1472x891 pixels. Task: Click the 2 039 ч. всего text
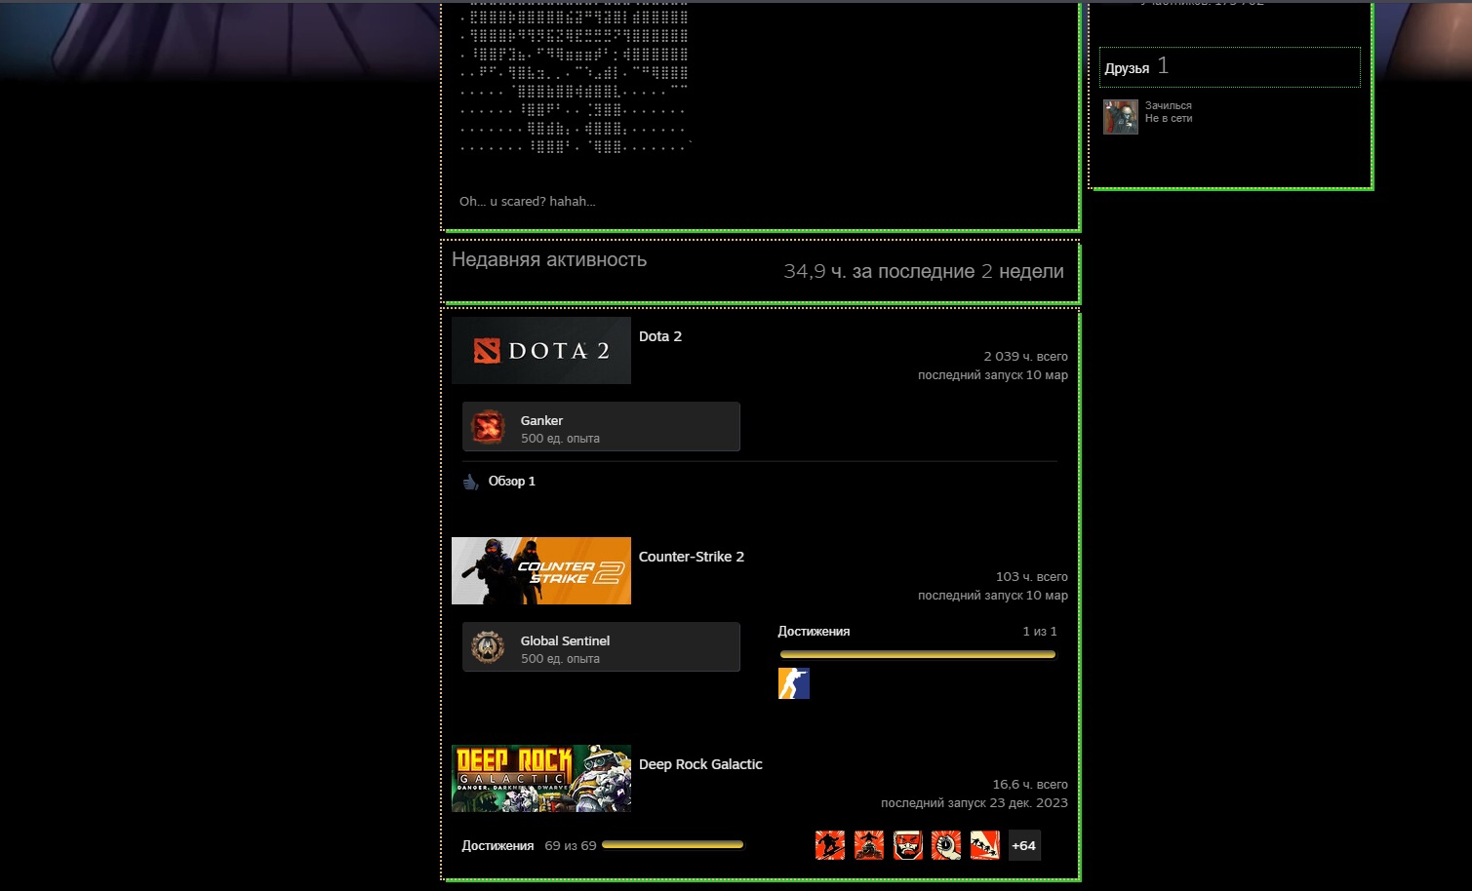pos(1025,357)
